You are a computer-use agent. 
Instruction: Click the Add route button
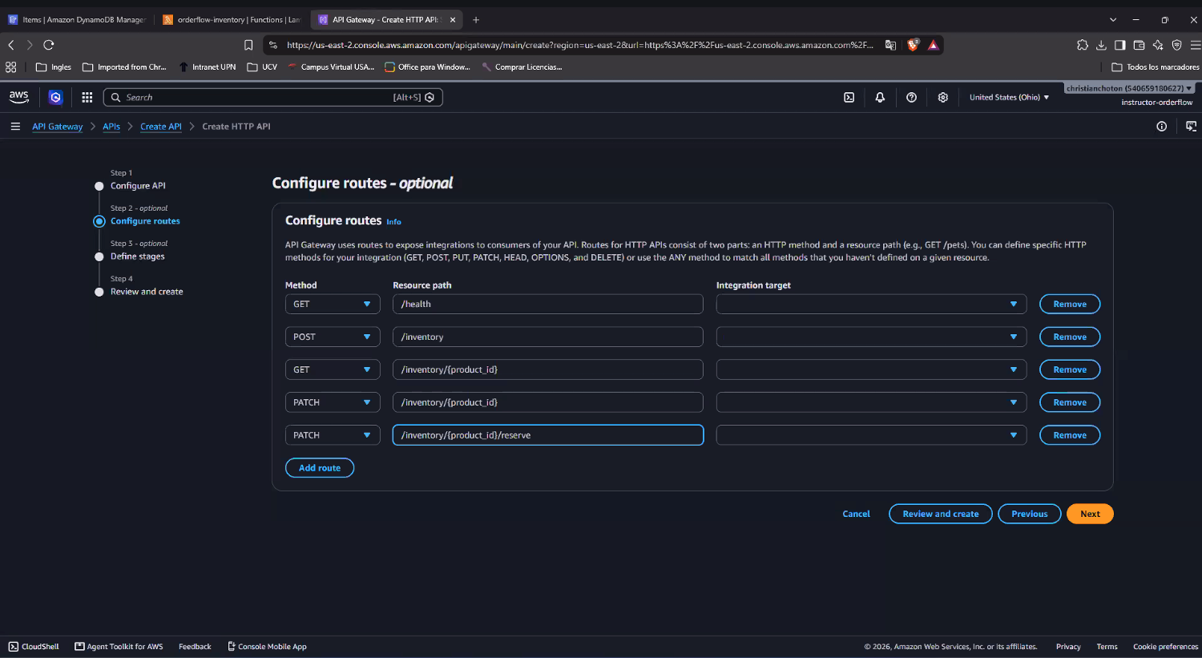pyautogui.click(x=320, y=468)
